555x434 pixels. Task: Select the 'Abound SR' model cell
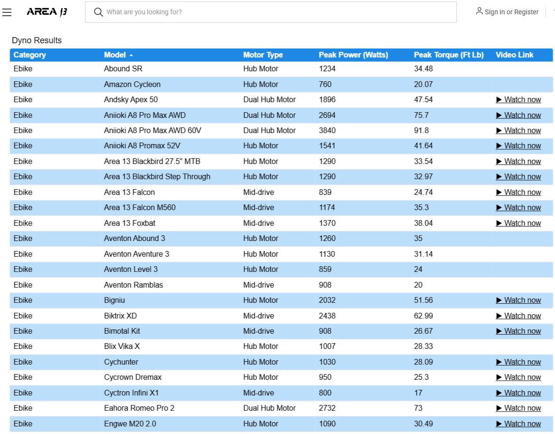coord(123,68)
